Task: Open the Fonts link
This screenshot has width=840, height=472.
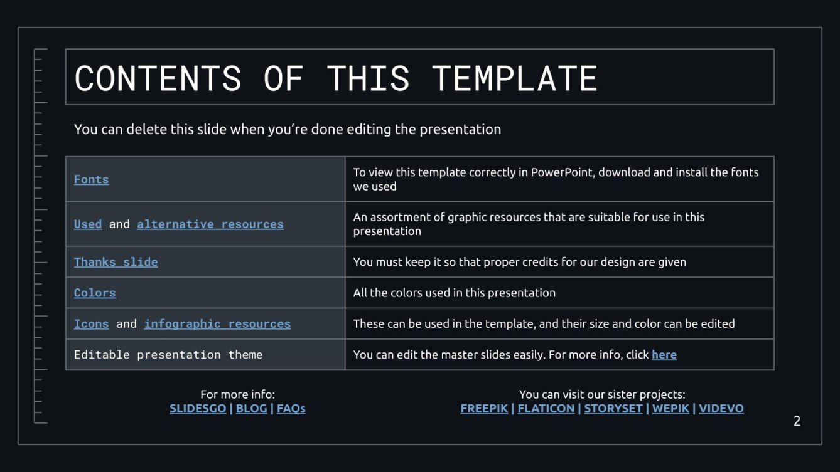Action: tap(91, 179)
